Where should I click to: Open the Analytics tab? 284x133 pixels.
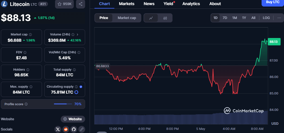191,4
